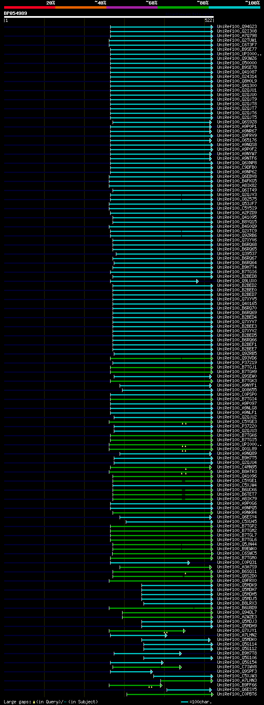The height and width of the screenshot is (705, 264).
Task: Select hit label UniRef100_Q41087
Action: [237, 72]
